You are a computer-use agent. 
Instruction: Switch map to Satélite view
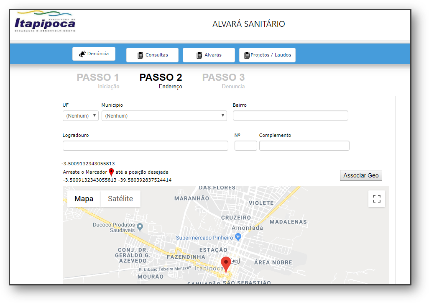pyautogui.click(x=120, y=199)
